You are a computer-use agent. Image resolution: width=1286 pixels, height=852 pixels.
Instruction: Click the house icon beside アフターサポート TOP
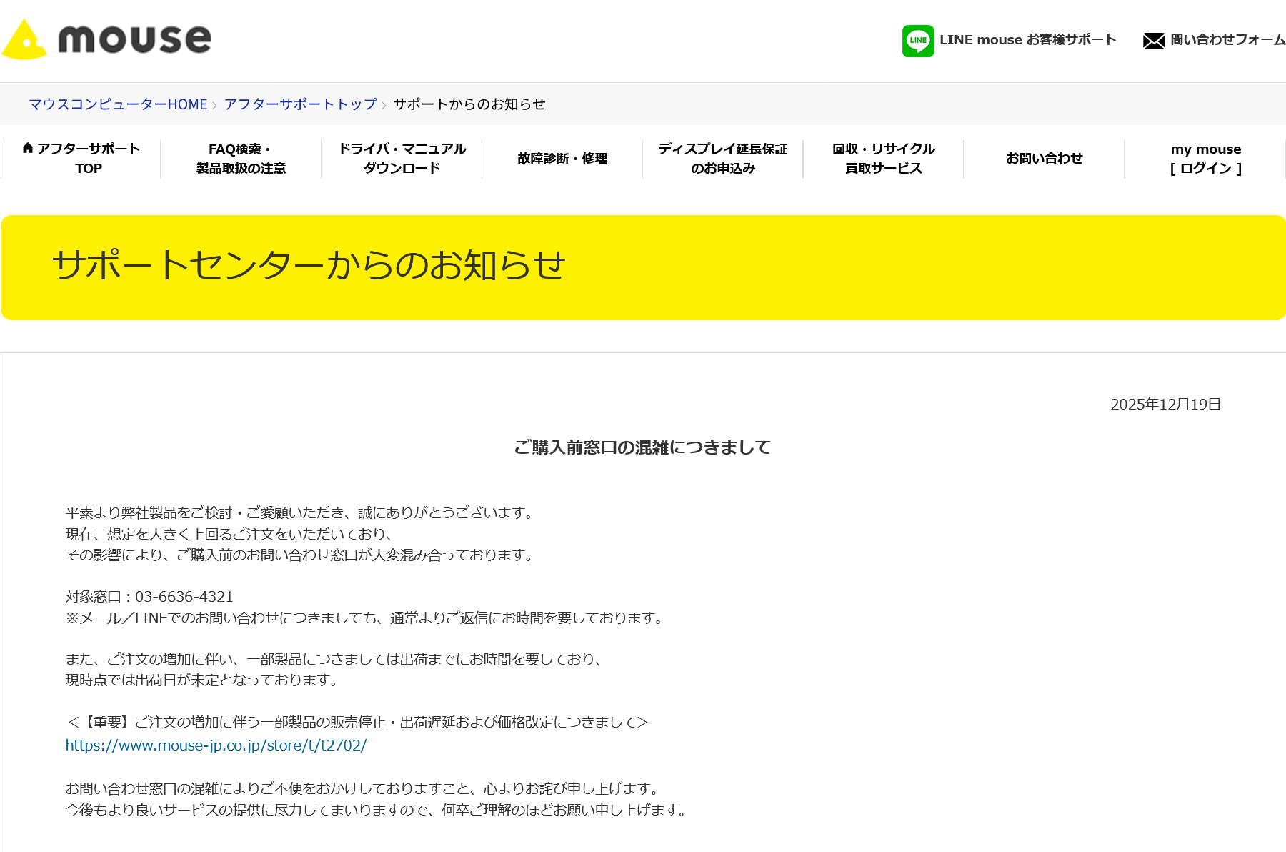pos(28,148)
